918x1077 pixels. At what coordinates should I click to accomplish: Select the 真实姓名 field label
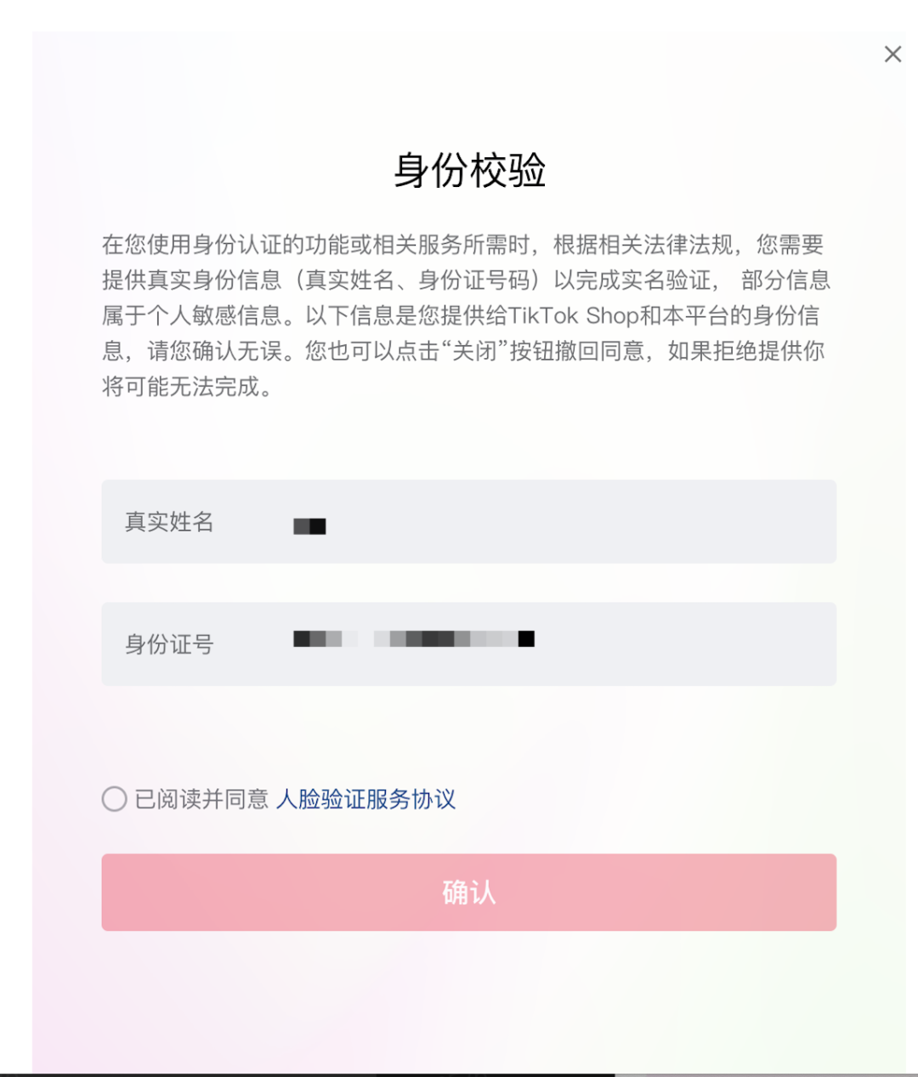pos(170,523)
